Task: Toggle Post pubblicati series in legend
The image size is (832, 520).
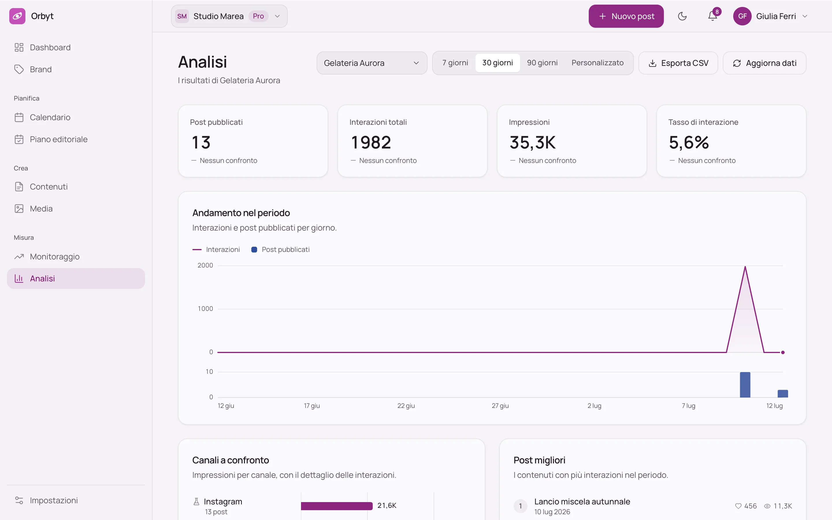Action: click(x=280, y=250)
